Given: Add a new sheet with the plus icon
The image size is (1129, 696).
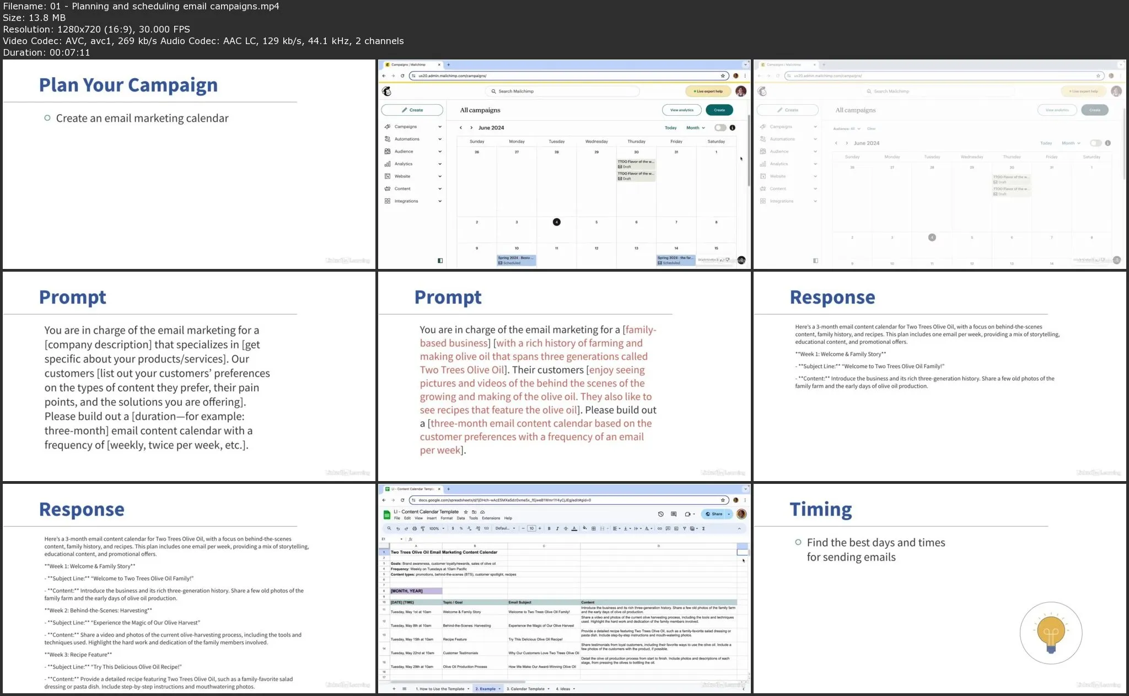Looking at the screenshot, I should 394,689.
